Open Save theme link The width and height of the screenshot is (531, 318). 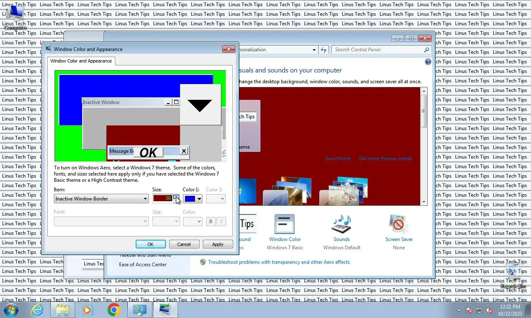tap(338, 159)
